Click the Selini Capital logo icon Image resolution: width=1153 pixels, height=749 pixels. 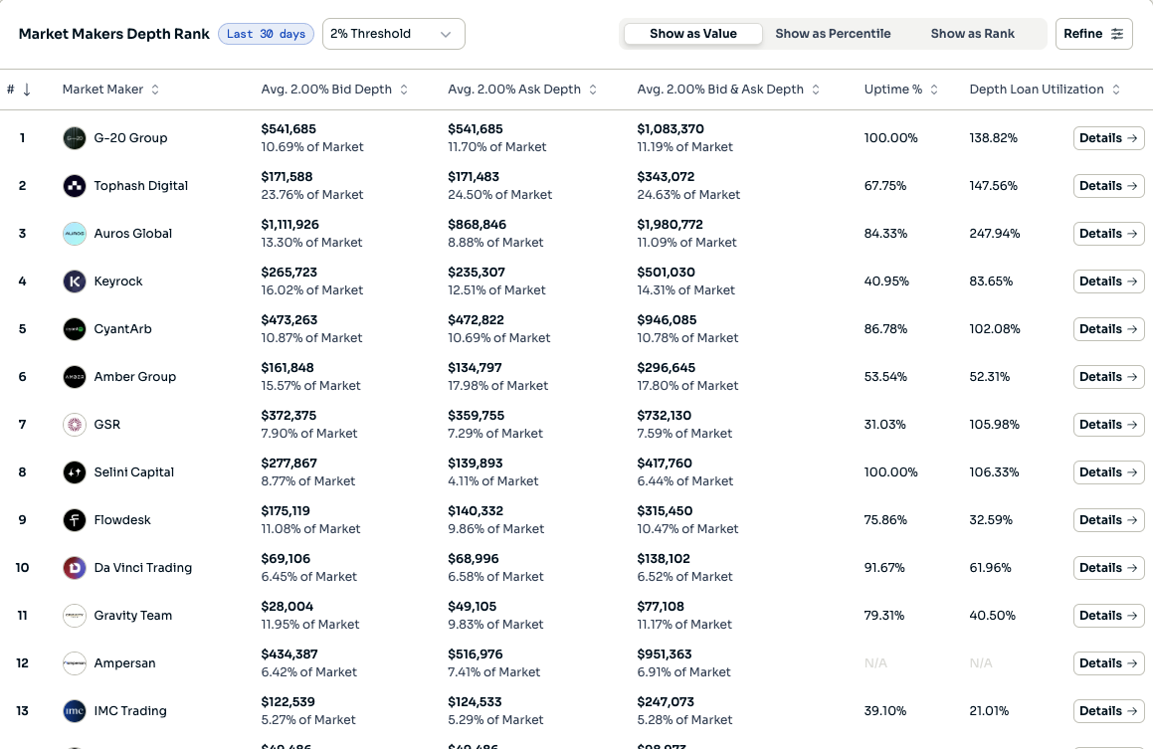[75, 472]
